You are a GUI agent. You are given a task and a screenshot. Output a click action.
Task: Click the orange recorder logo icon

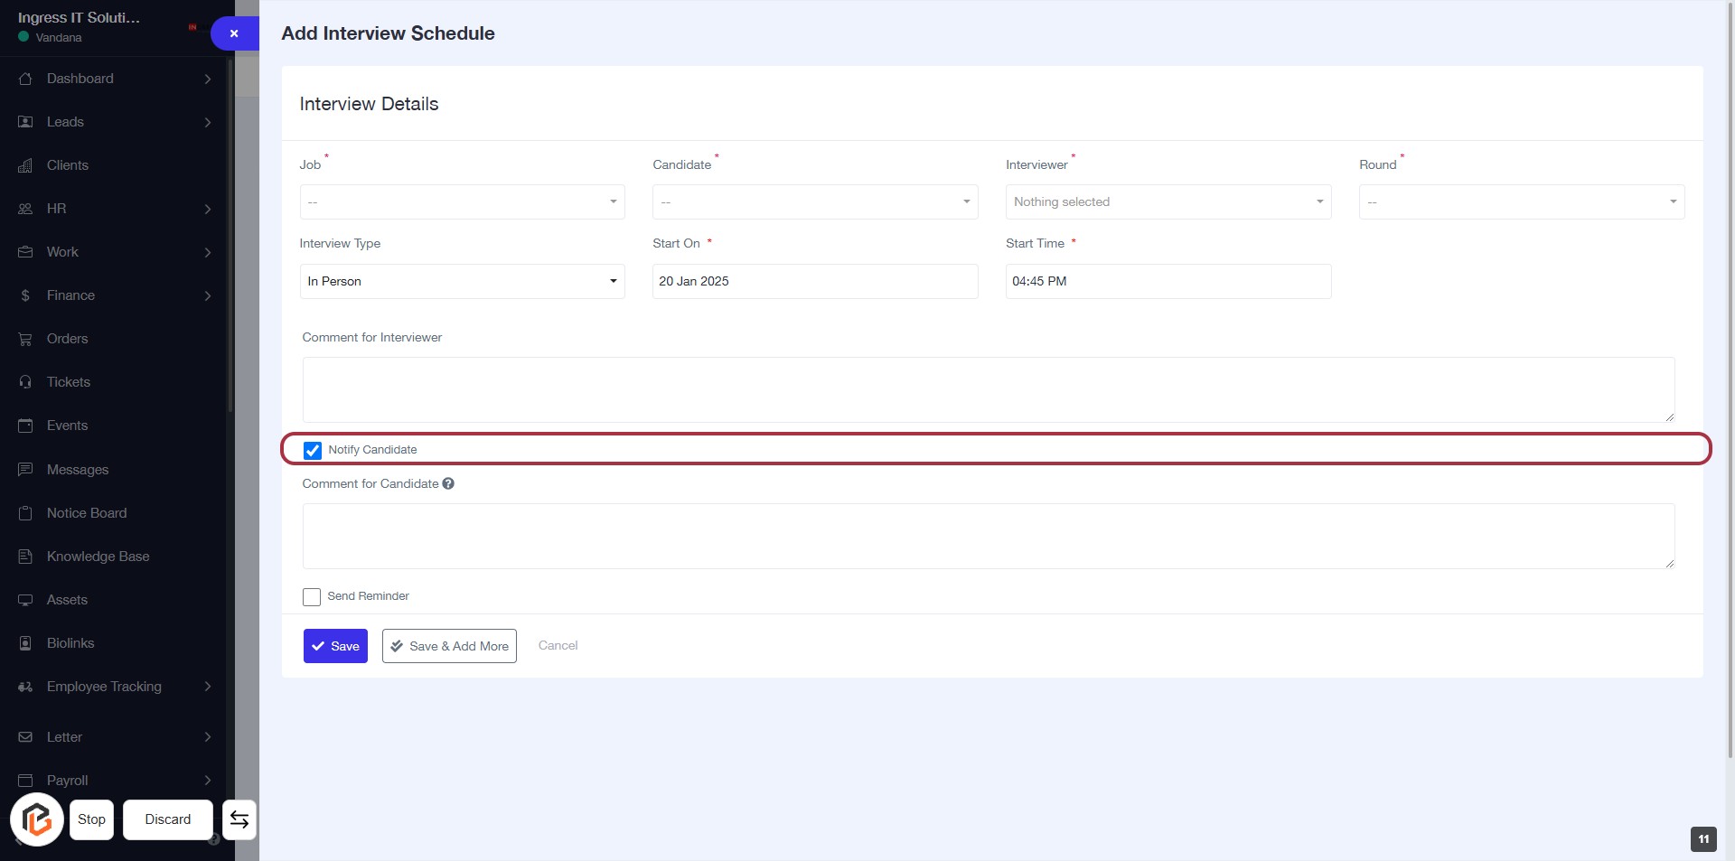click(x=37, y=819)
